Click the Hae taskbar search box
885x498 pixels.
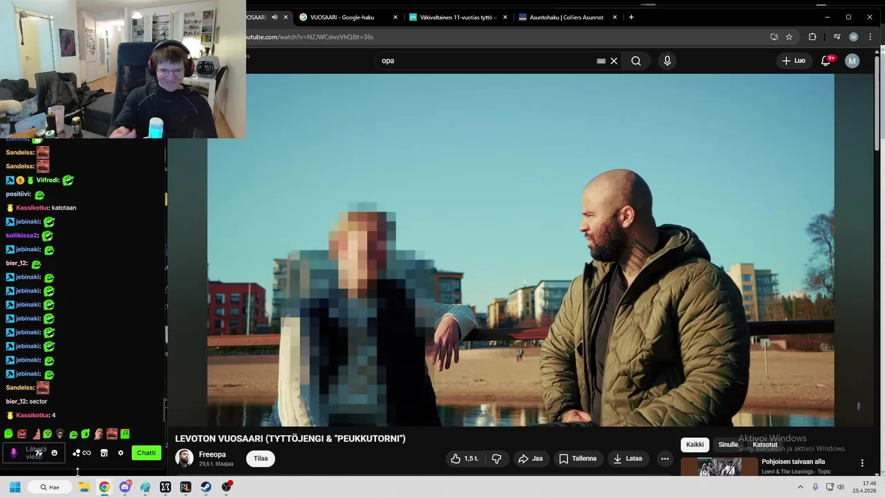point(50,487)
